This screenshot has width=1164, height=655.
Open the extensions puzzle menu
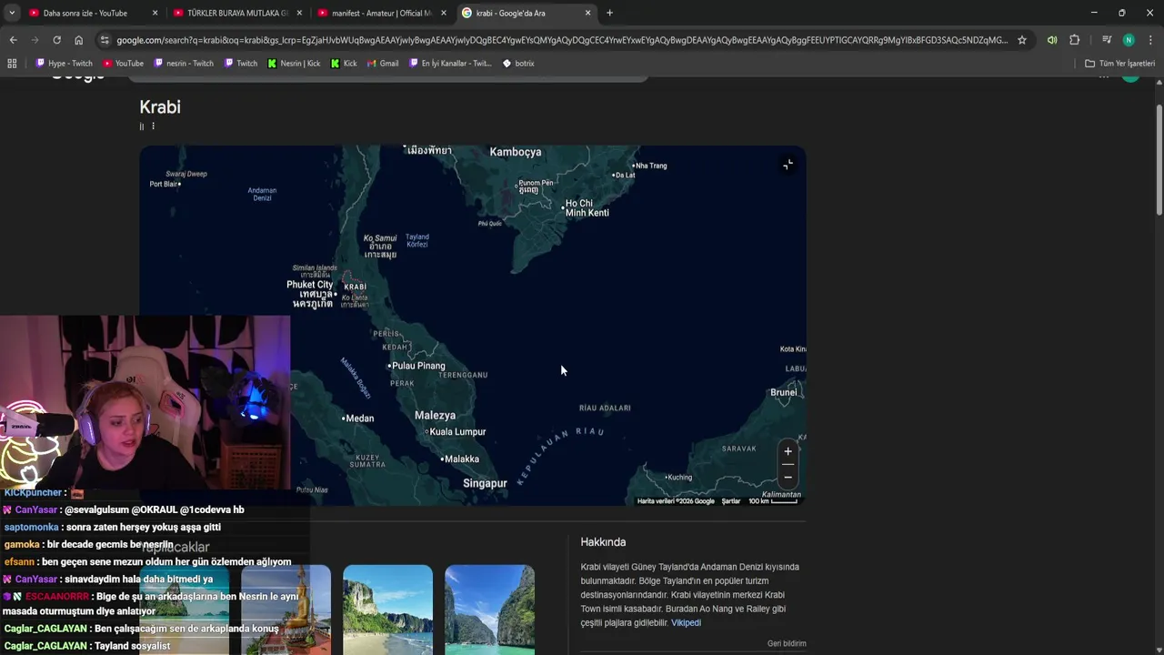(x=1074, y=40)
